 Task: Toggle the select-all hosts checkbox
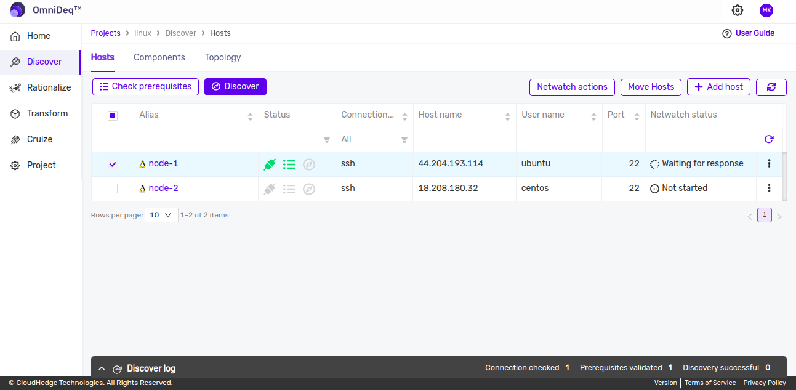(x=113, y=115)
